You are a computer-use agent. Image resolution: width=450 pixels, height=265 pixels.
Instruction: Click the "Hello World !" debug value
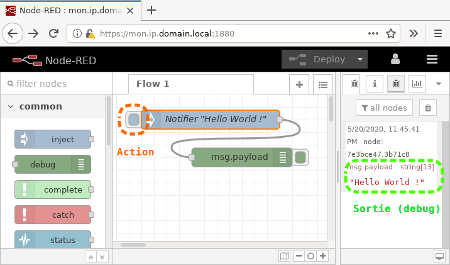[387, 182]
